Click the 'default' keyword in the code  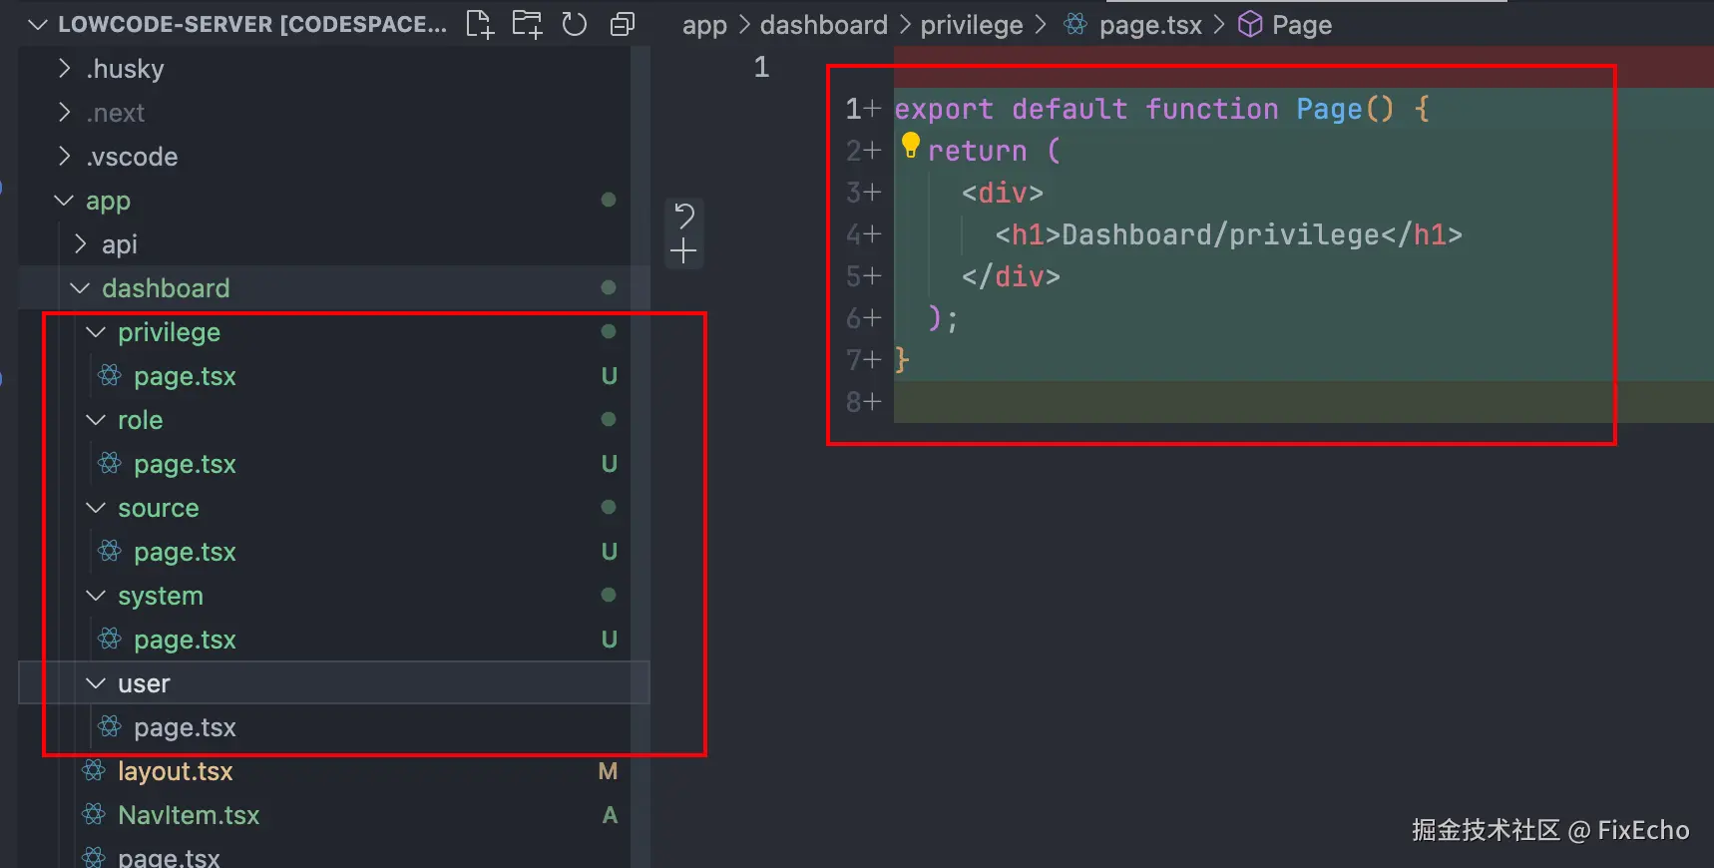[1070, 109]
